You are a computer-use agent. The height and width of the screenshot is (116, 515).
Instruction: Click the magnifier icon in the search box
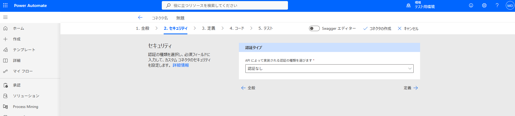168,5
